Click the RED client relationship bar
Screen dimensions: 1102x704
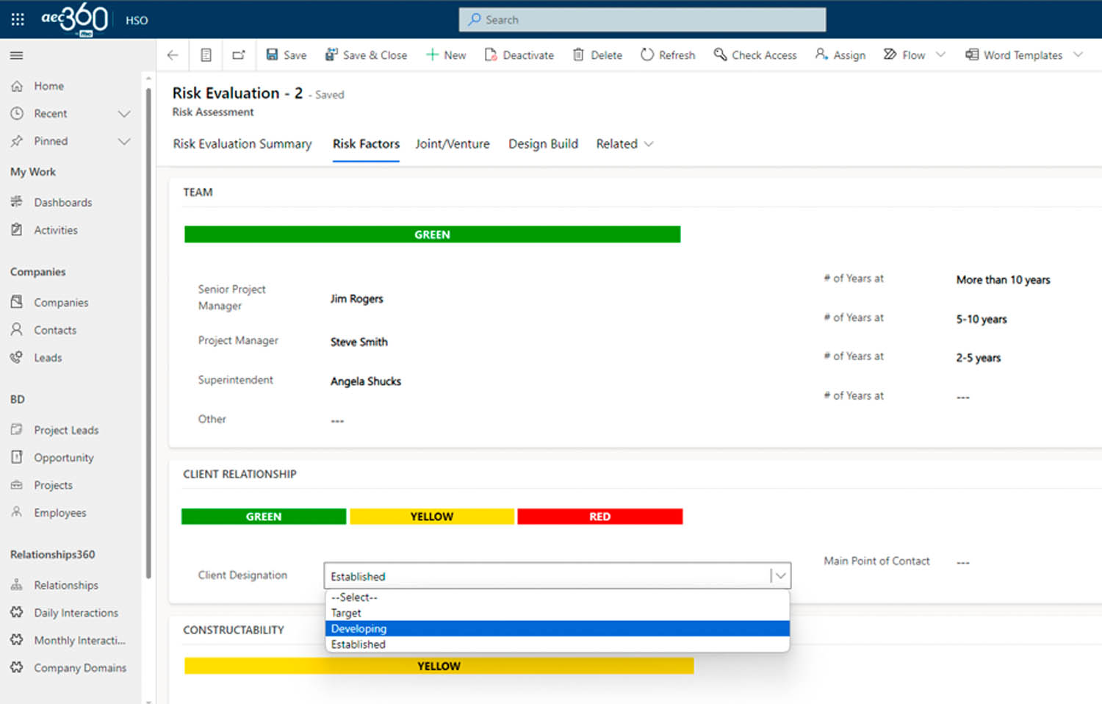point(599,517)
